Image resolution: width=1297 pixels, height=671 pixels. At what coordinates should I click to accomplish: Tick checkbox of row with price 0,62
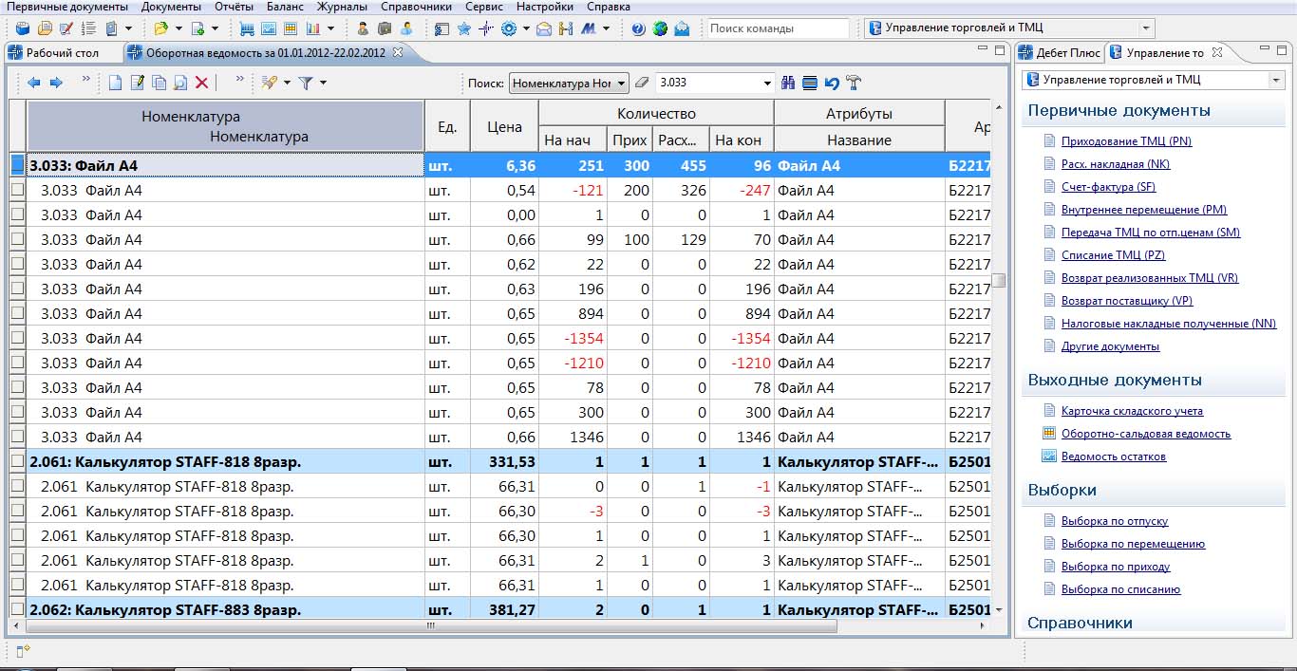17,264
